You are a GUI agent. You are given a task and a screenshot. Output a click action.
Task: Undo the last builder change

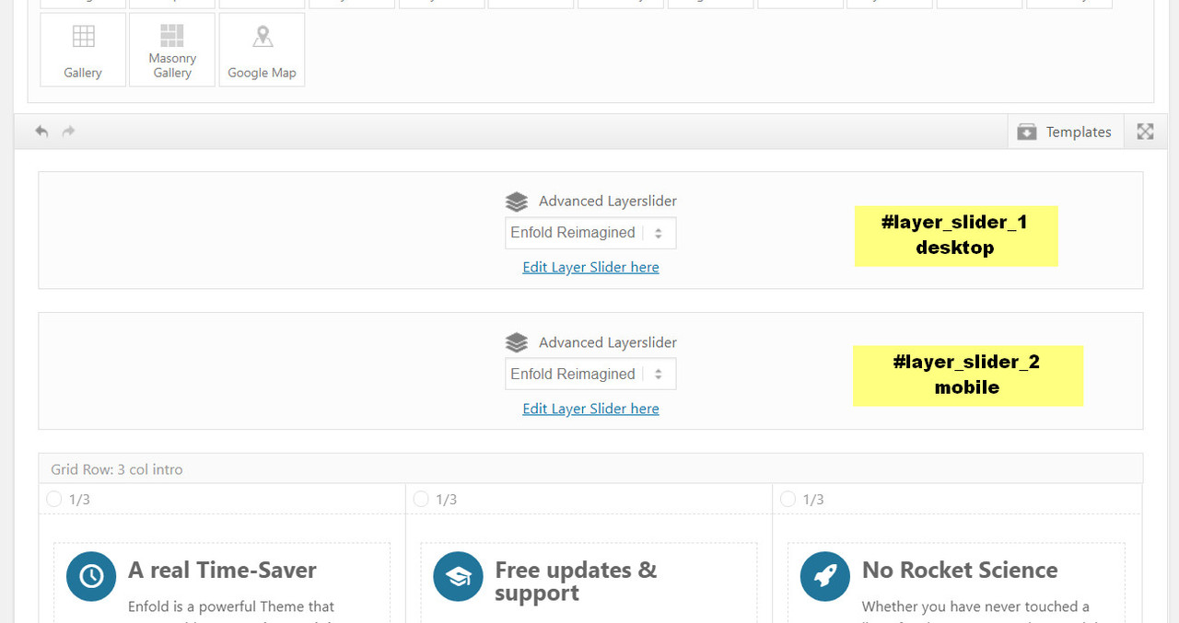[41, 132]
